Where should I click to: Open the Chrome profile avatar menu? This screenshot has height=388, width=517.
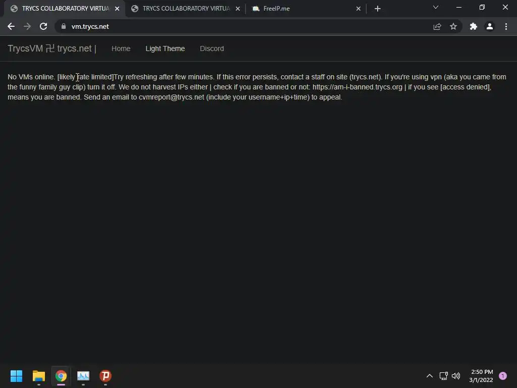(490, 26)
